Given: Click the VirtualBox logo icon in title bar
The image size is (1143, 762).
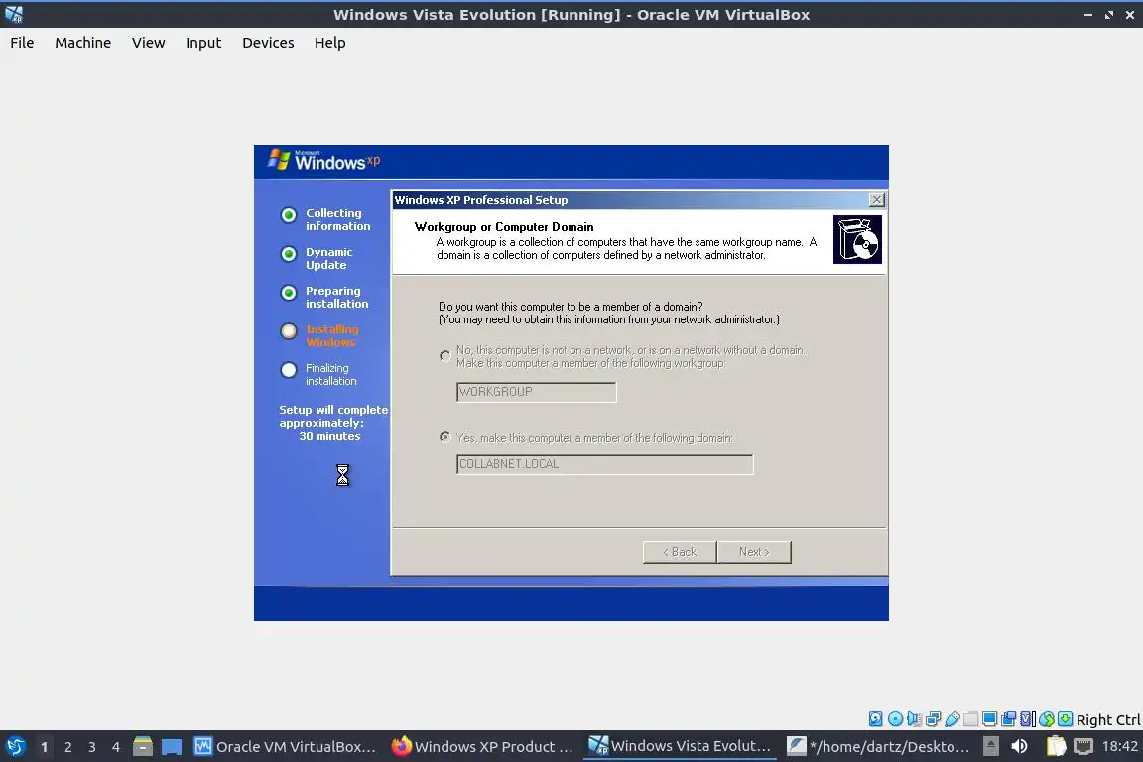Looking at the screenshot, I should (x=14, y=14).
